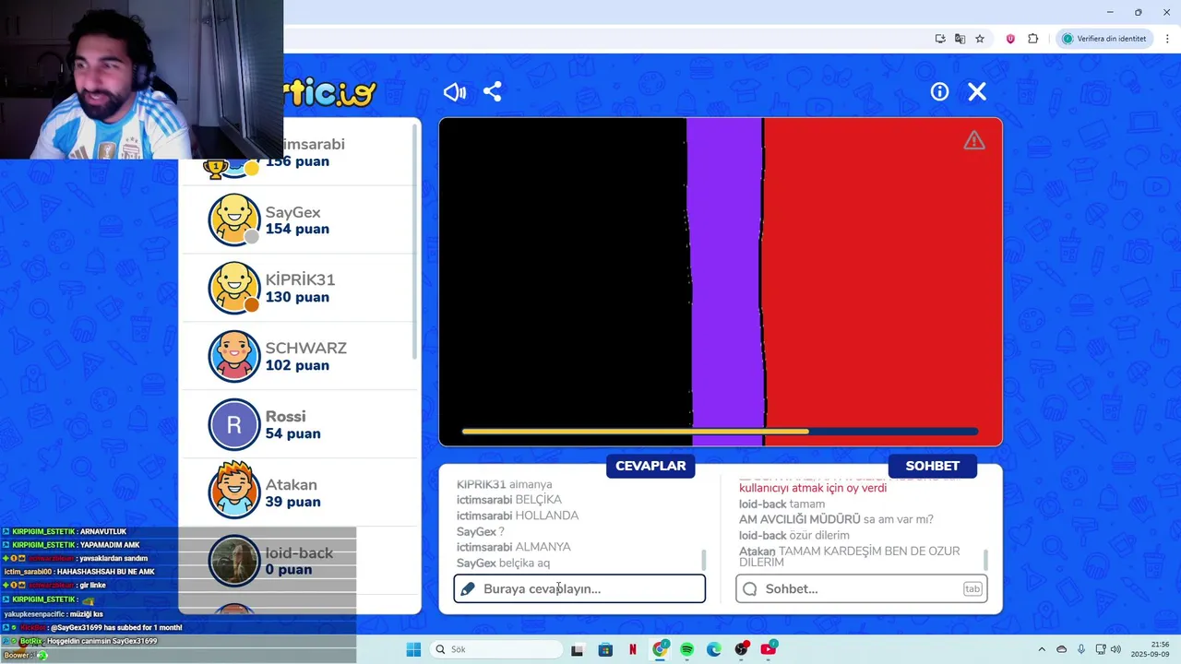Open Microsoft Store from taskbar

pyautogui.click(x=605, y=649)
